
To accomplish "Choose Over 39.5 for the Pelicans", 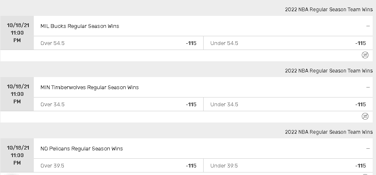I will (x=119, y=166).
